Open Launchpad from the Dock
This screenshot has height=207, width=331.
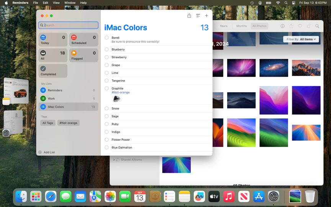pos(36,196)
